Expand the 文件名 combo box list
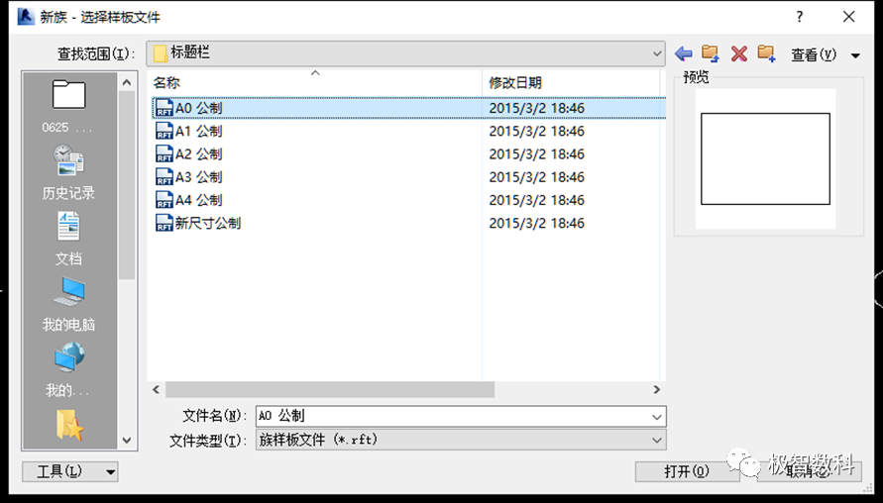 [x=657, y=417]
